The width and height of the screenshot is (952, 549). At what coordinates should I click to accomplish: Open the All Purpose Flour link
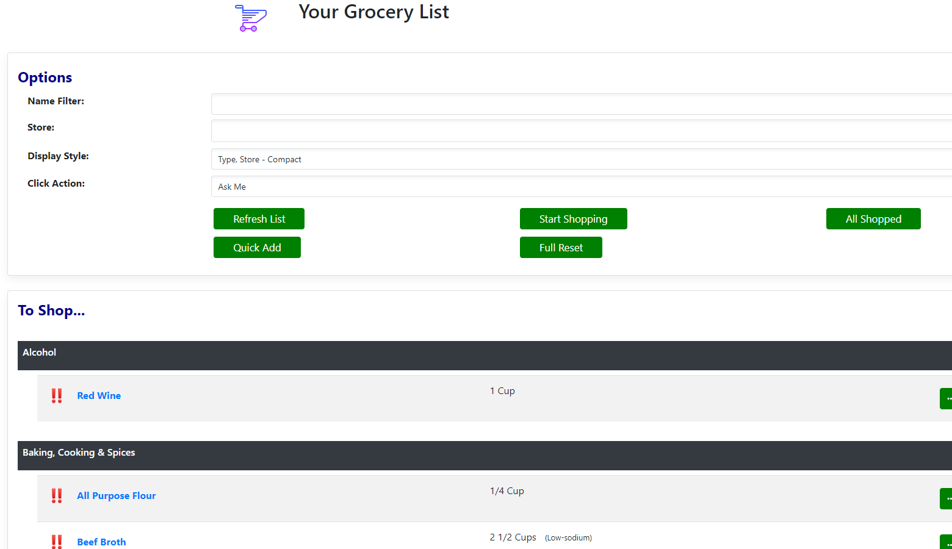click(117, 496)
